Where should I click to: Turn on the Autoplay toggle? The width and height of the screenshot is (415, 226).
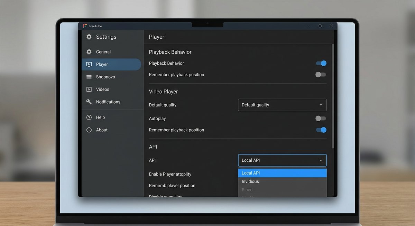pyautogui.click(x=320, y=118)
